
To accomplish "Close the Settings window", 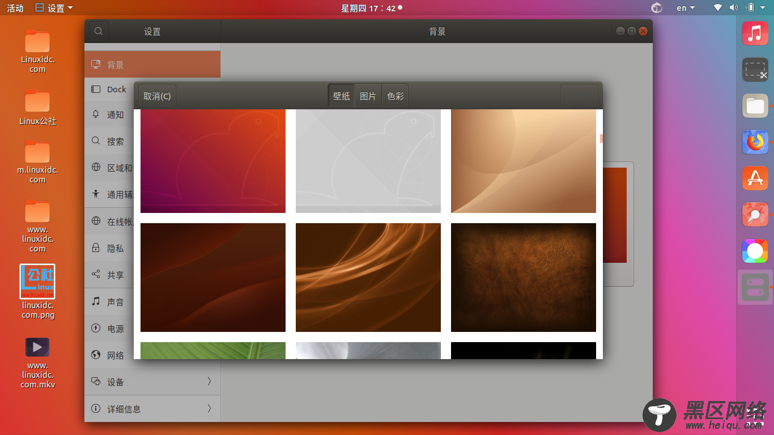I will click(643, 31).
